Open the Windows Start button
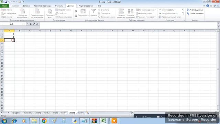The image size is (220, 124). pyautogui.click(x=4, y=121)
